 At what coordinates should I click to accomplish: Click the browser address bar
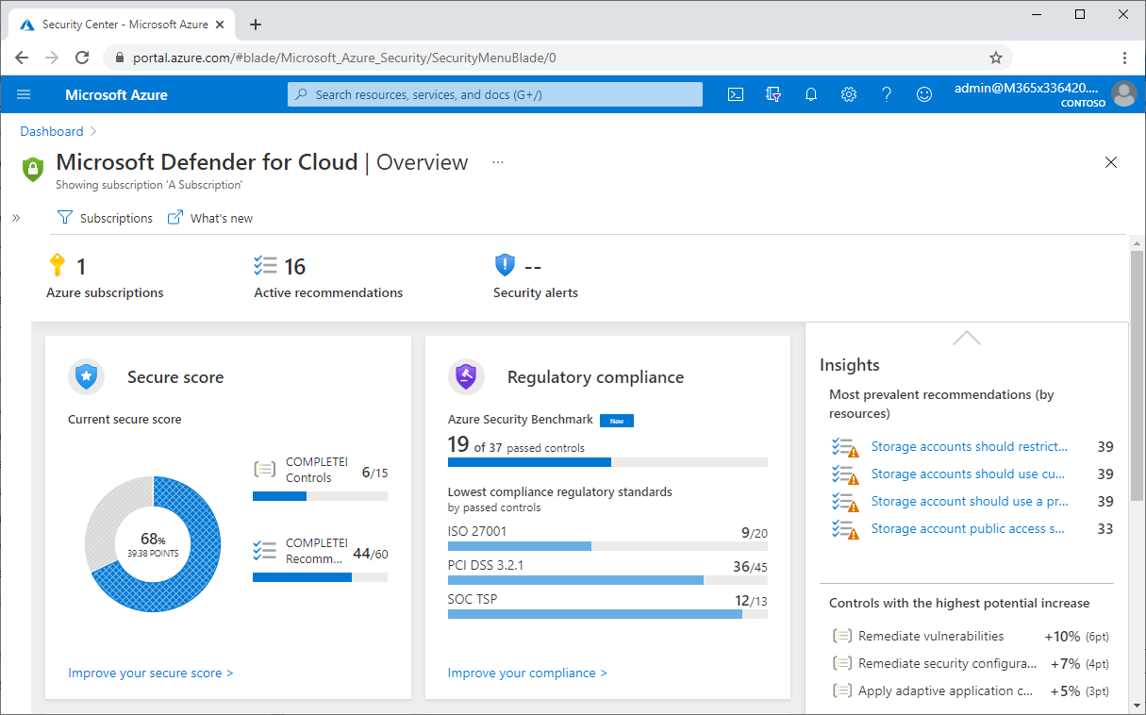pyautogui.click(x=556, y=58)
